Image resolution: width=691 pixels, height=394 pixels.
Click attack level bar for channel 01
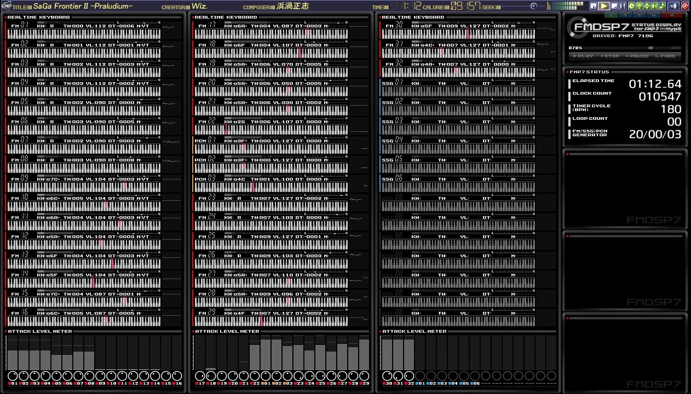(13, 353)
